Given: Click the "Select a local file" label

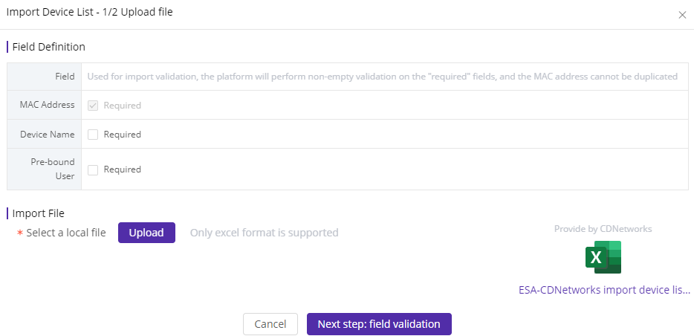Looking at the screenshot, I should (66, 233).
